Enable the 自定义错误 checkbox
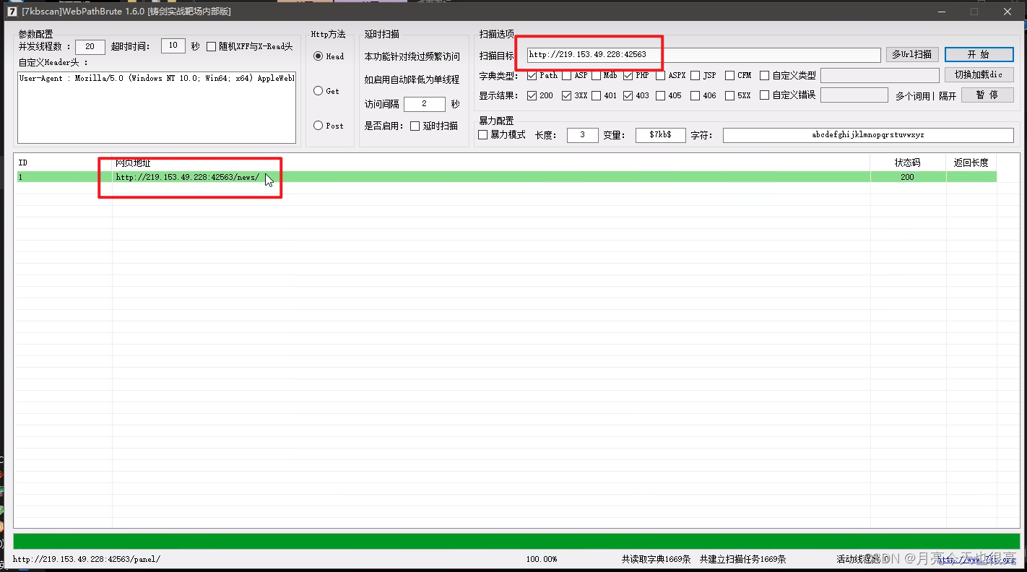 pos(764,95)
